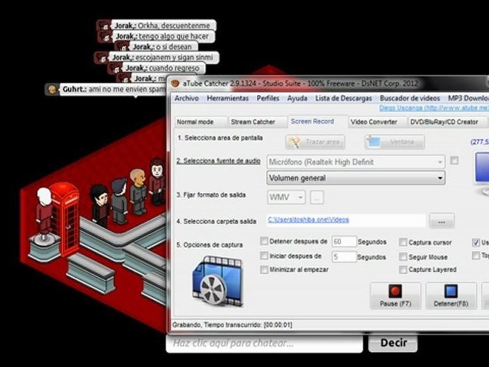
Task: Click the Diego Uscanga website link
Action: pos(434,108)
